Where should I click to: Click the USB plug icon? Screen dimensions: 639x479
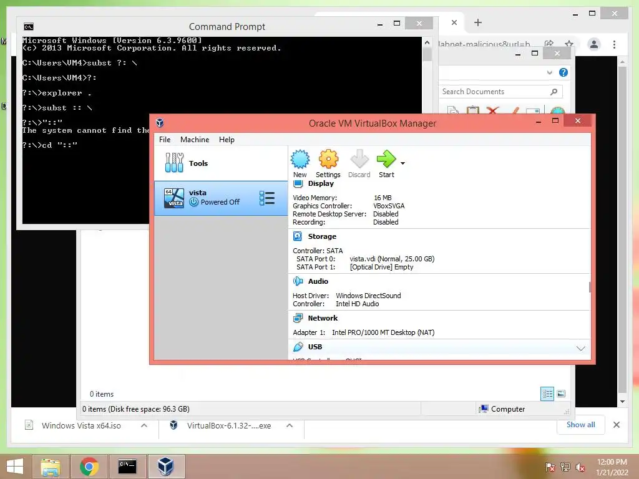click(x=298, y=347)
